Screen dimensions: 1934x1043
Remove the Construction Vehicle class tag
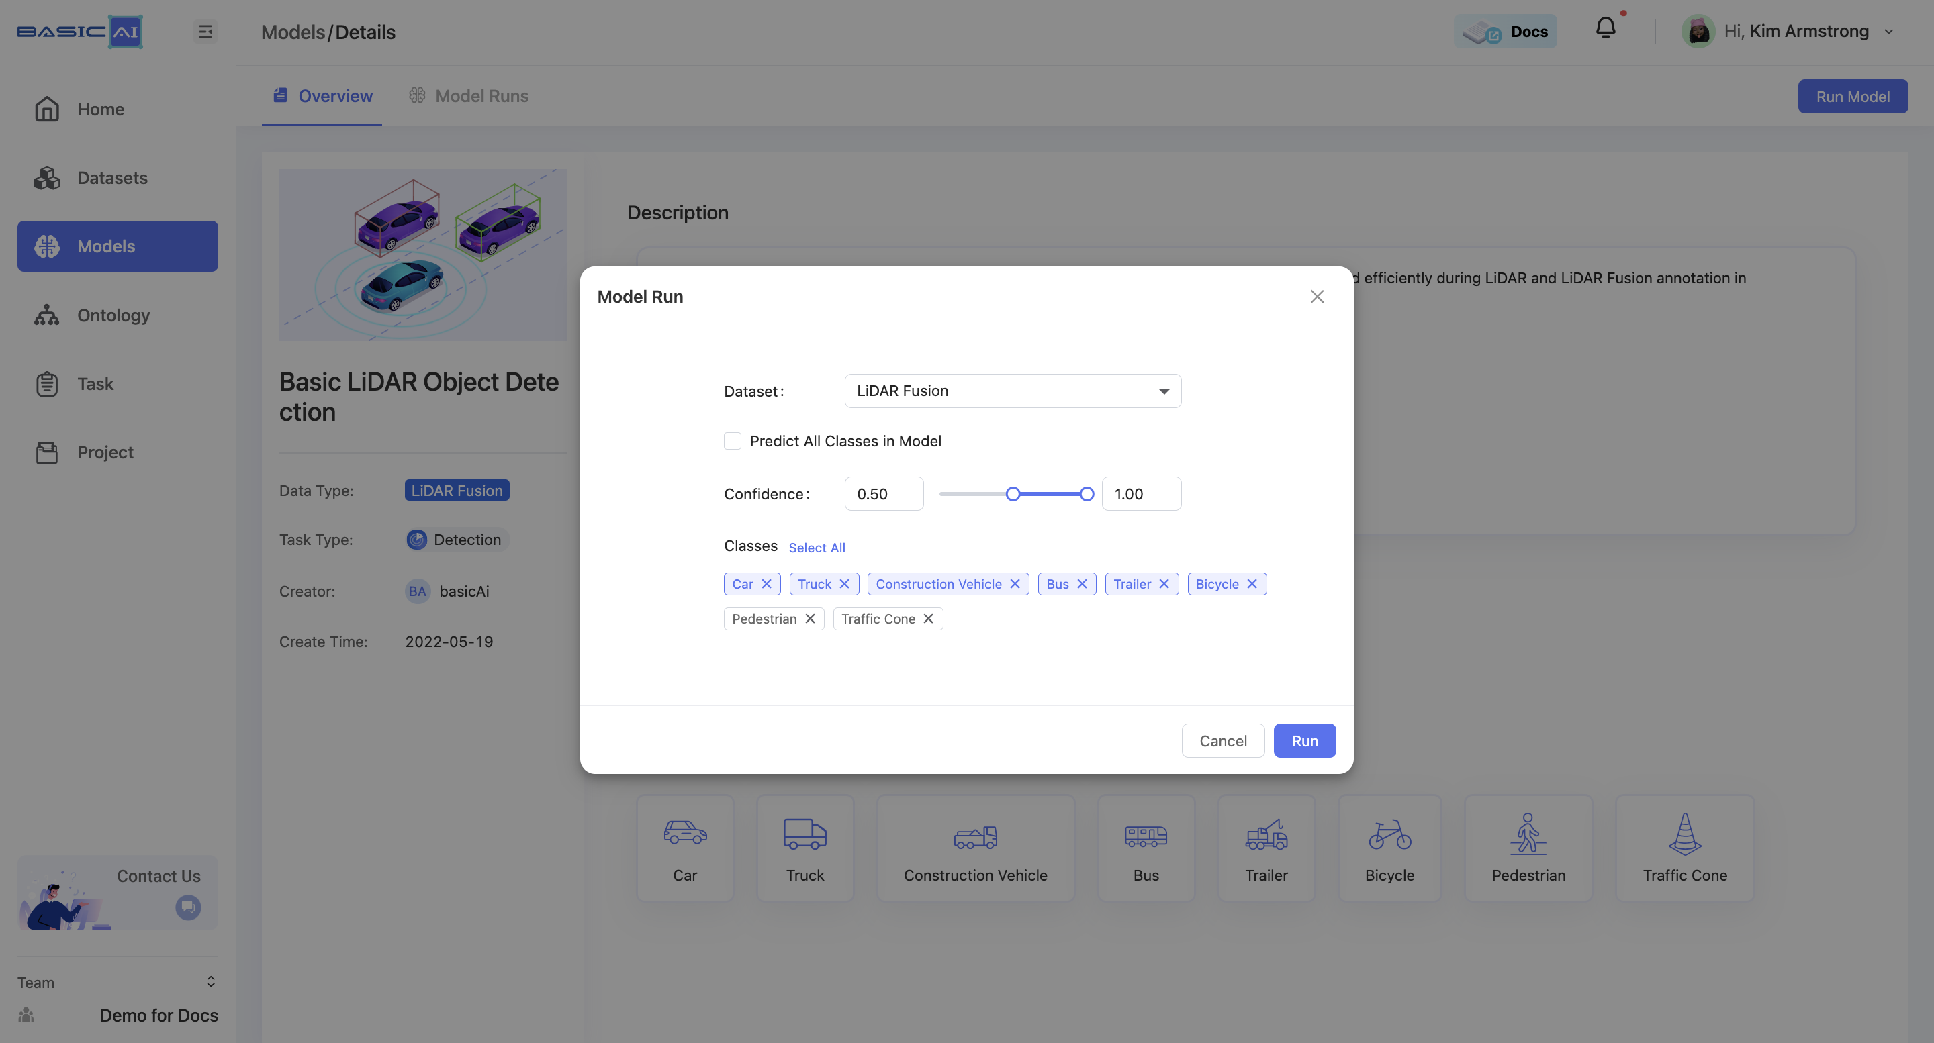[1015, 583]
